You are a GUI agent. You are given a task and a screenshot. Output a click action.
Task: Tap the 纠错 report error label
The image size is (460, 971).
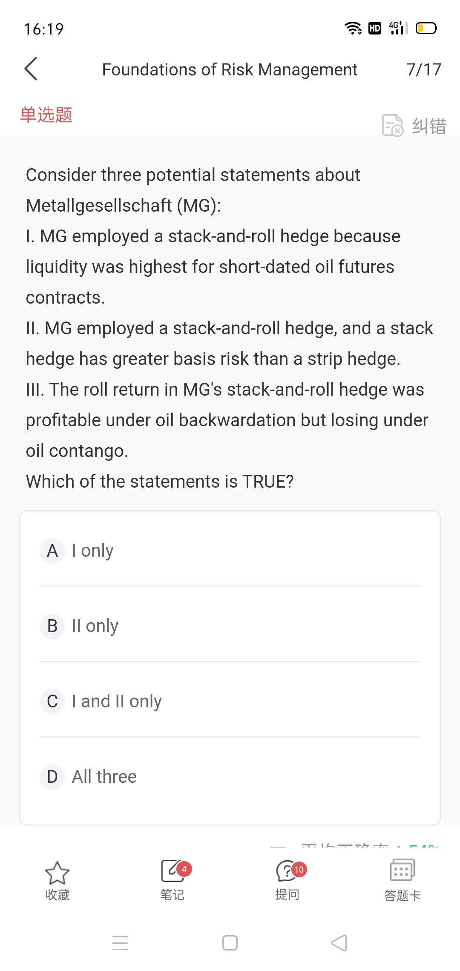tap(429, 126)
